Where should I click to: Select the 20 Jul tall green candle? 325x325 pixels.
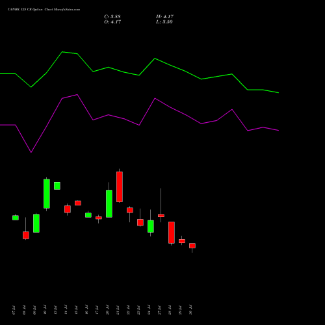tap(109, 203)
